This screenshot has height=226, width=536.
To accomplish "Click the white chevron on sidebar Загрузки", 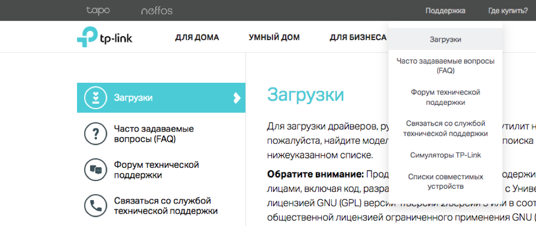I will pos(237,98).
